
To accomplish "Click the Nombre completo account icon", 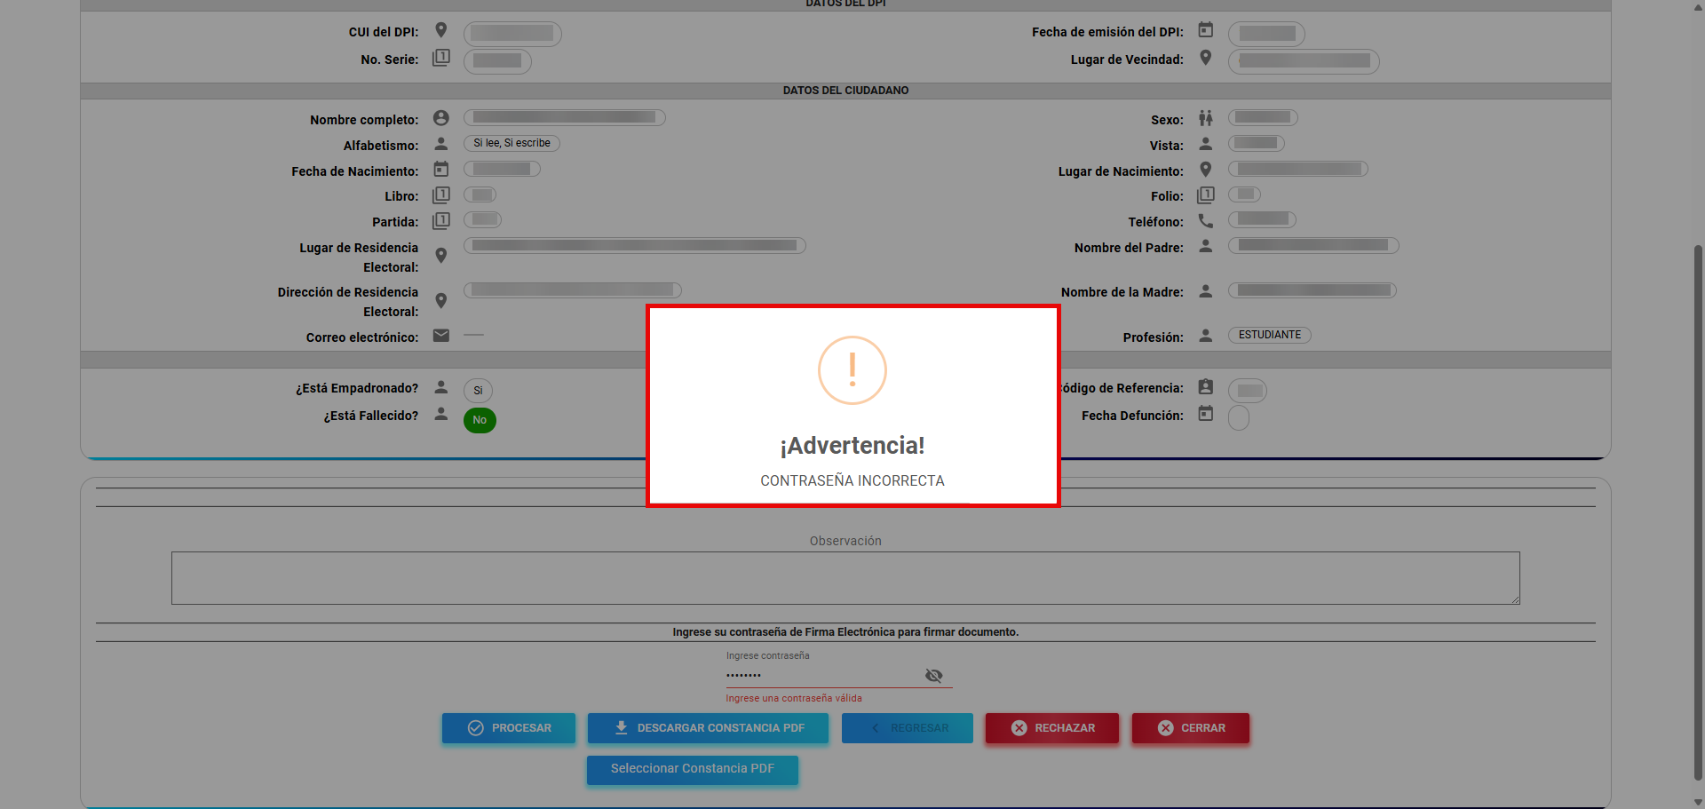I will [440, 118].
